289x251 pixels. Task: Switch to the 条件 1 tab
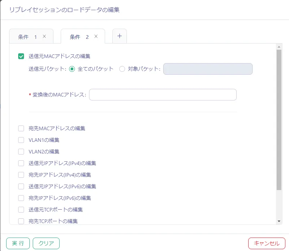[31, 36]
